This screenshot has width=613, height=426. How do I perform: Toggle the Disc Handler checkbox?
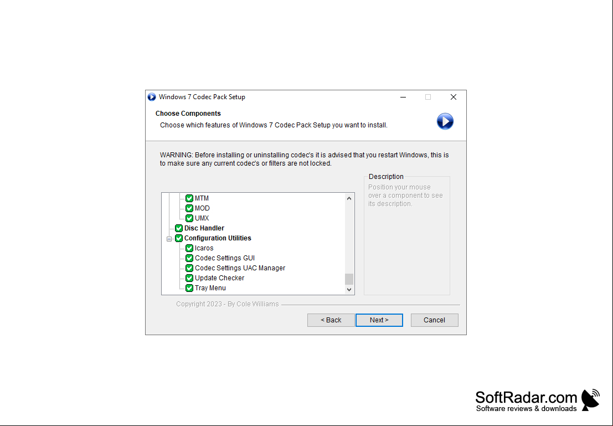pyautogui.click(x=179, y=228)
